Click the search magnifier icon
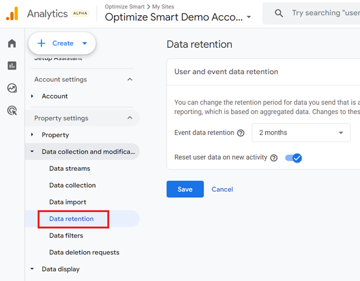360x281 pixels. pyautogui.click(x=279, y=13)
